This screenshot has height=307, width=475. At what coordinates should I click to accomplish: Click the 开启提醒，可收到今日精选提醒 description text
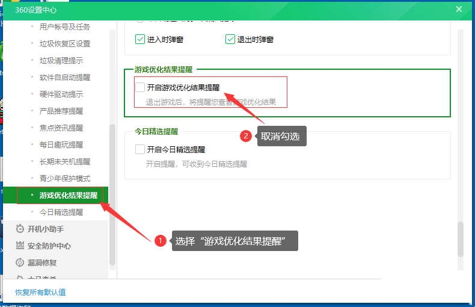tap(197, 164)
